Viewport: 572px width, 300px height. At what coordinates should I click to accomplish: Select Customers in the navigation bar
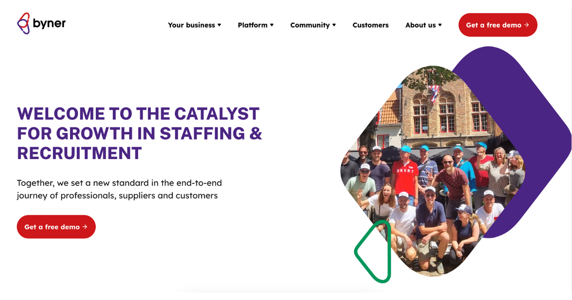pos(370,25)
